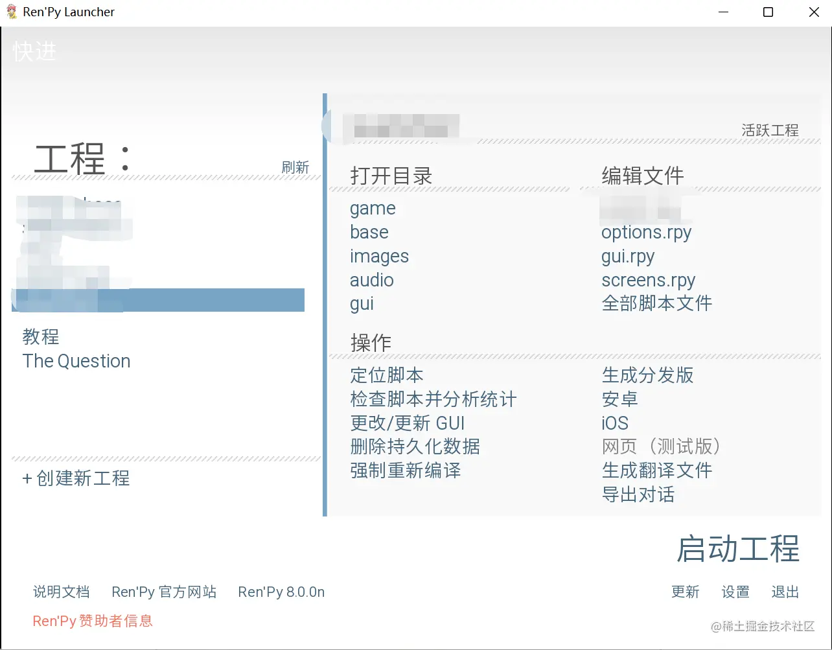The height and width of the screenshot is (650, 832).
Task: Click Ren'Py 8.0.0n version link
Action: click(281, 592)
